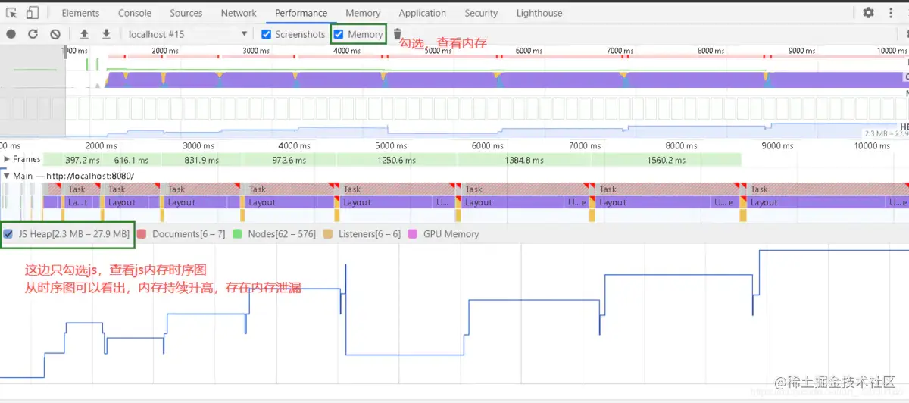Start recording with the record button
The image size is (909, 403).
click(x=11, y=34)
